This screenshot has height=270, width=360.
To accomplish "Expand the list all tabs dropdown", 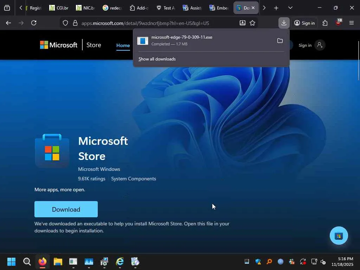I will [290, 8].
